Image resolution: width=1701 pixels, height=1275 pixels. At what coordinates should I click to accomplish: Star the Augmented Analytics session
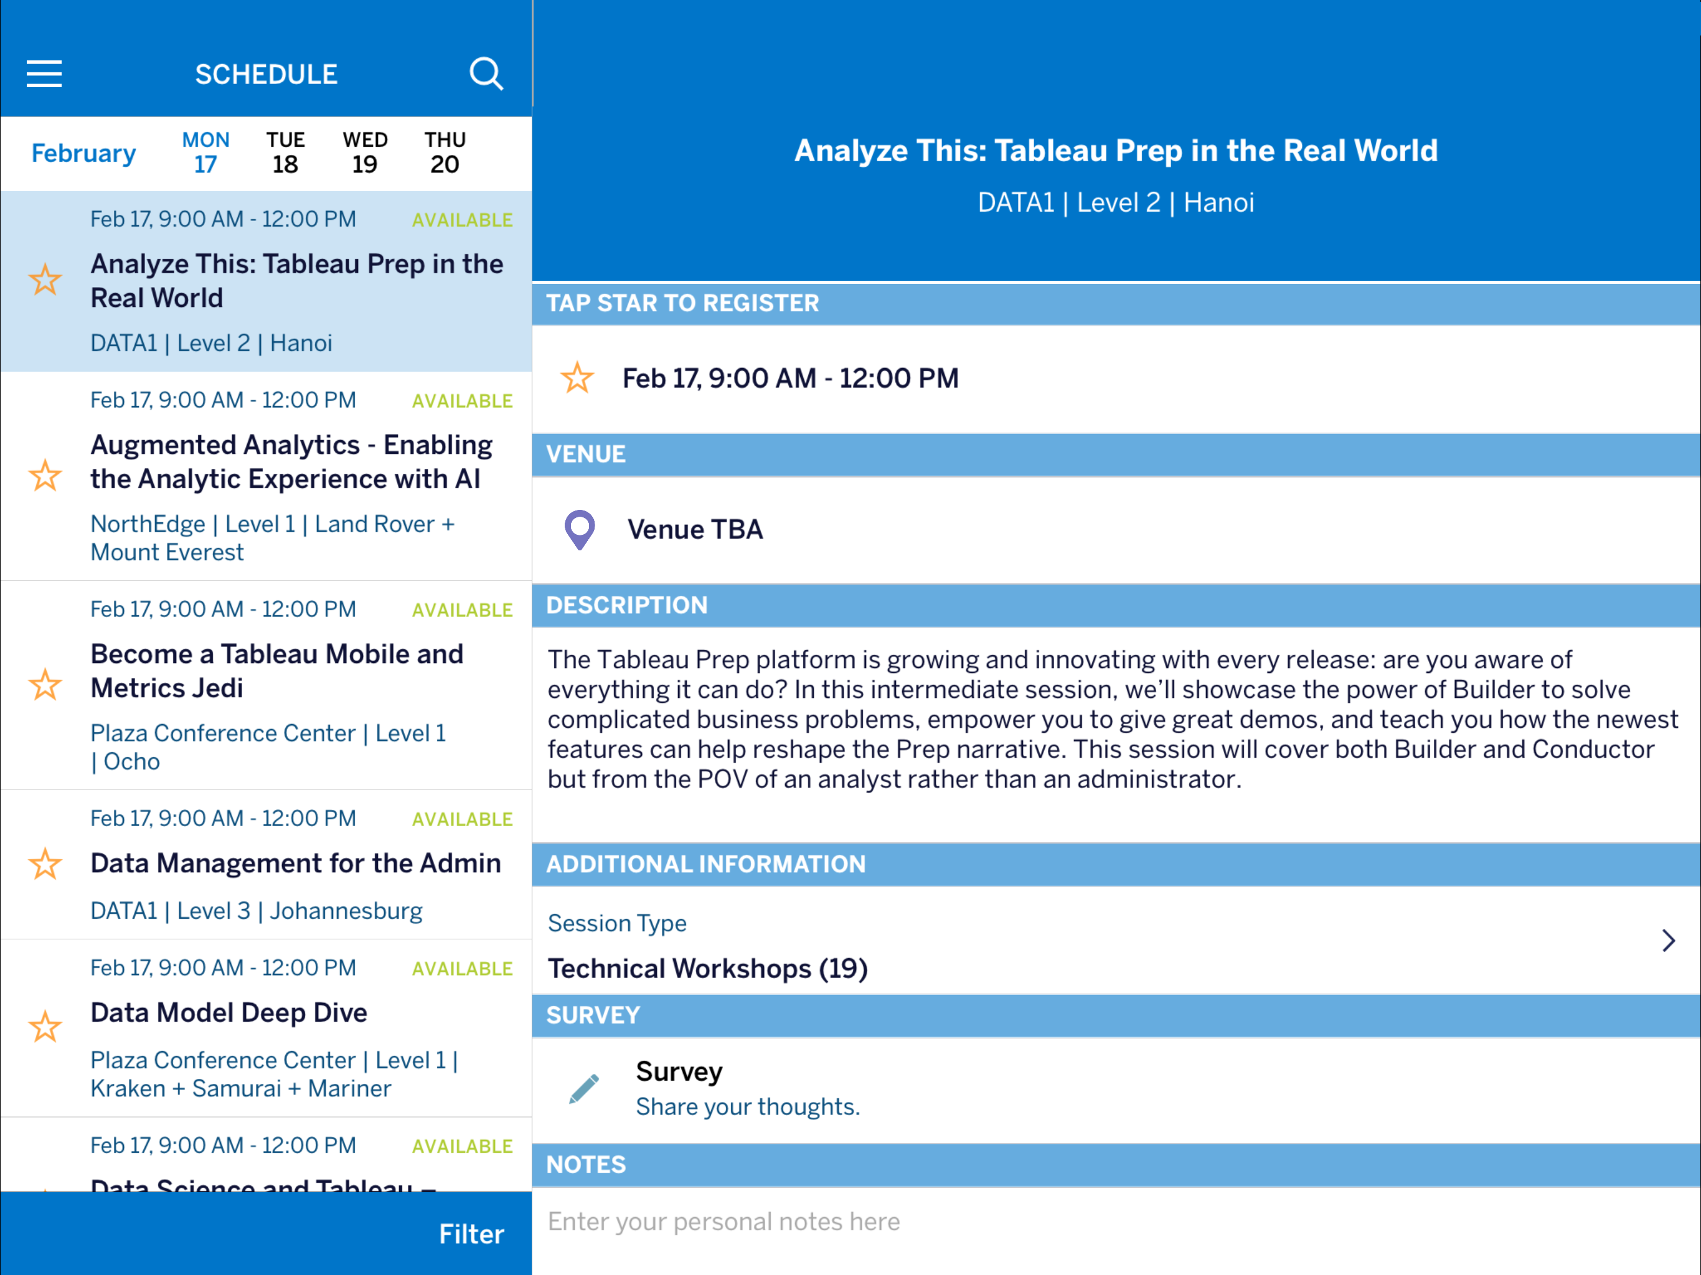click(45, 475)
